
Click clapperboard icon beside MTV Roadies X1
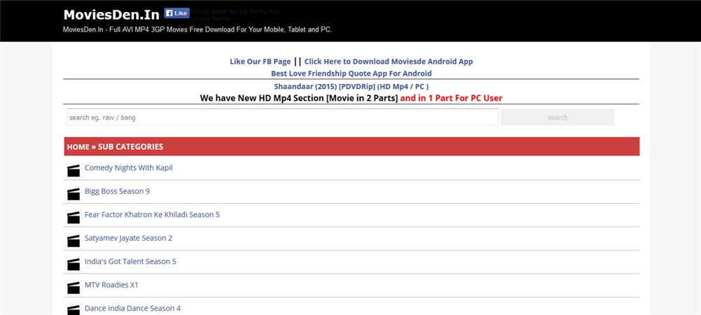[74, 287]
